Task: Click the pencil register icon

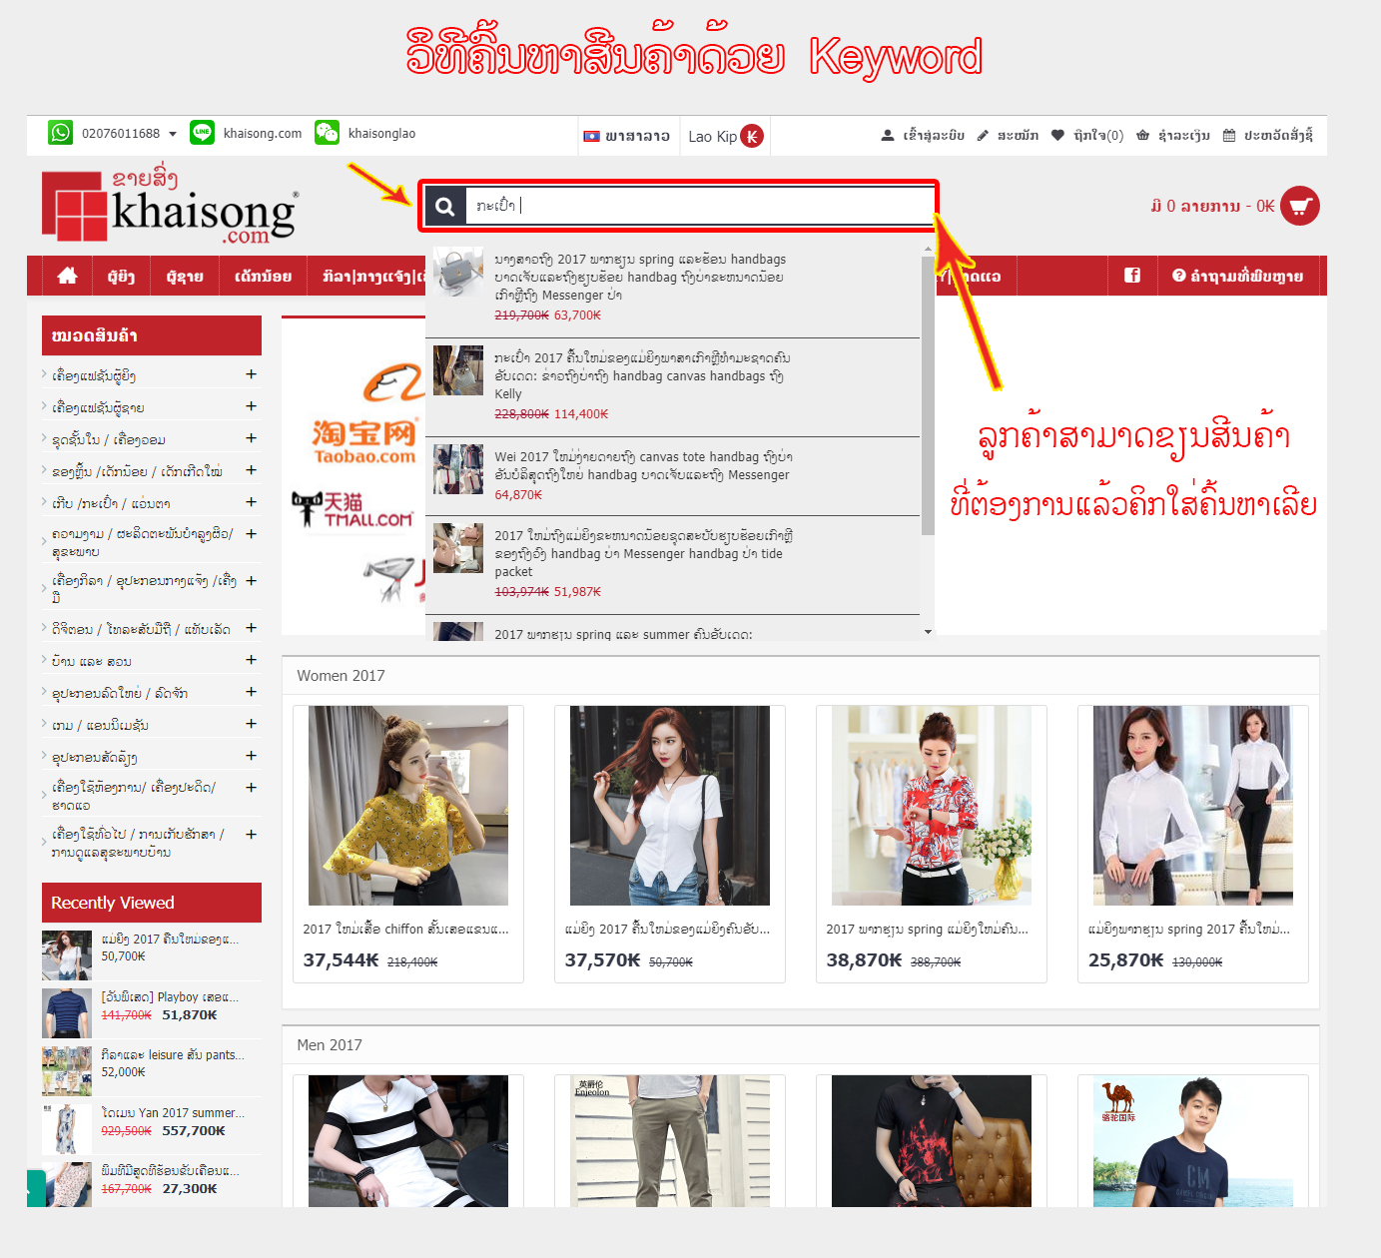Action: point(983,135)
